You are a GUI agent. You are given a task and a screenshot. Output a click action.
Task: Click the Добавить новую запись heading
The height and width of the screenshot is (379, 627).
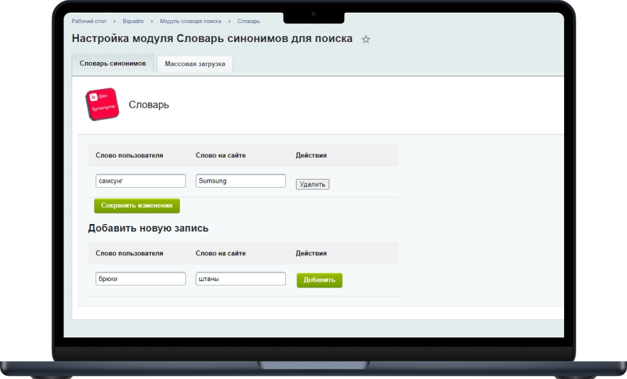(x=148, y=228)
